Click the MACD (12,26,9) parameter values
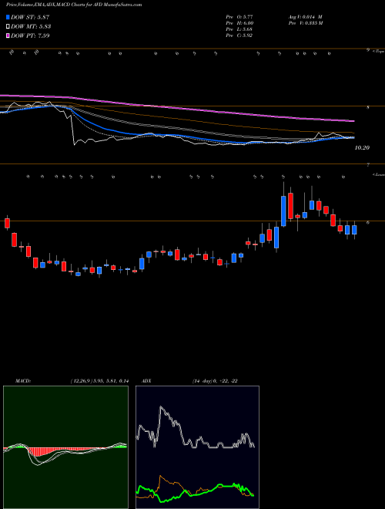 99,381
